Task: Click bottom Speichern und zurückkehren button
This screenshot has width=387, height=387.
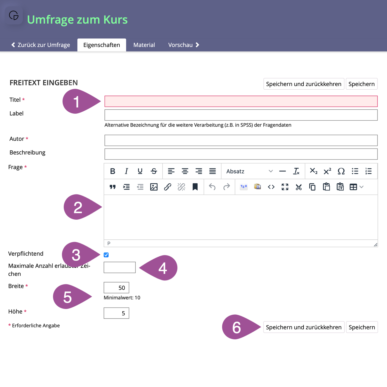Action: click(304, 327)
